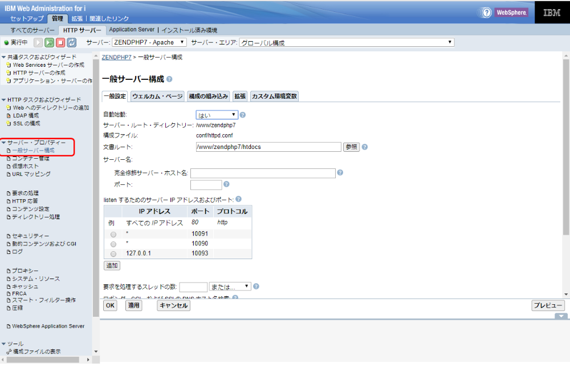
Task: Click the 構成ファイルの表示 tool icon
Action: (x=9, y=352)
